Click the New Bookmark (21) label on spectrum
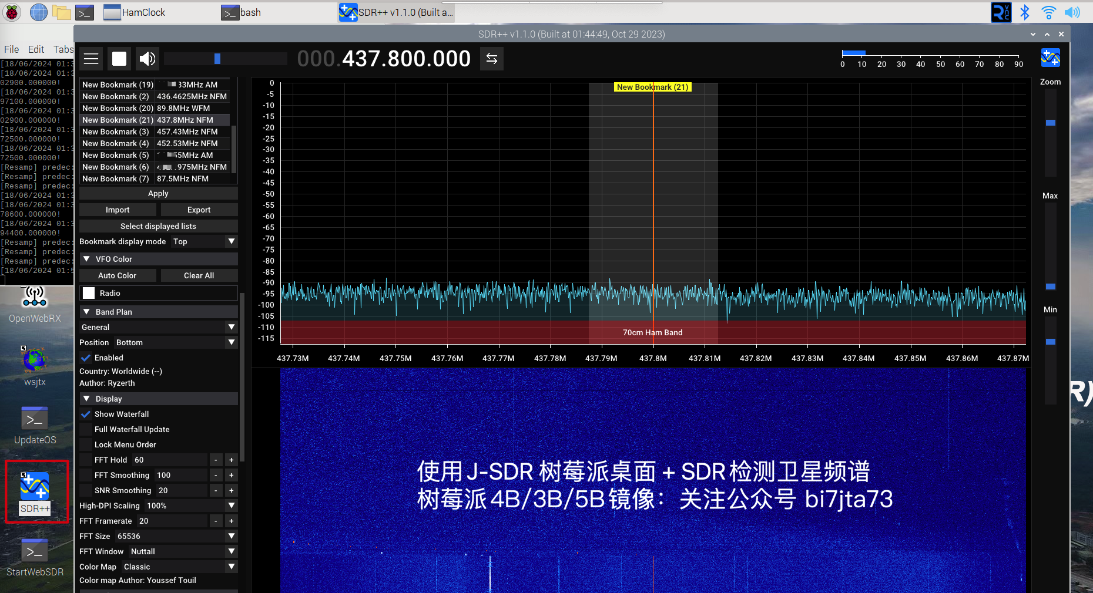The width and height of the screenshot is (1093, 593). (x=652, y=87)
